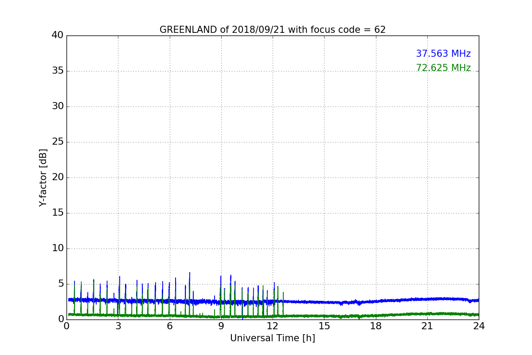The image size is (532, 355).
Task: Click the 40 tick on the Y-axis
Action: tap(58, 35)
